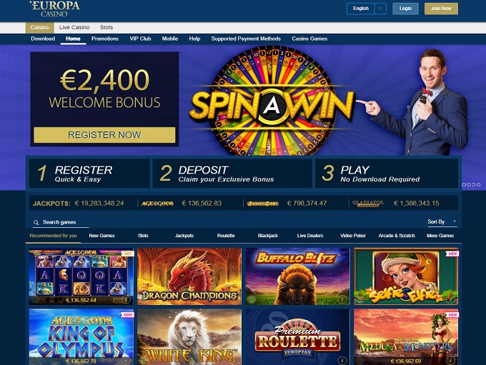Viewport: 486px width, 365px height.
Task: Switch to the Live Casino tab
Action: [x=74, y=27]
